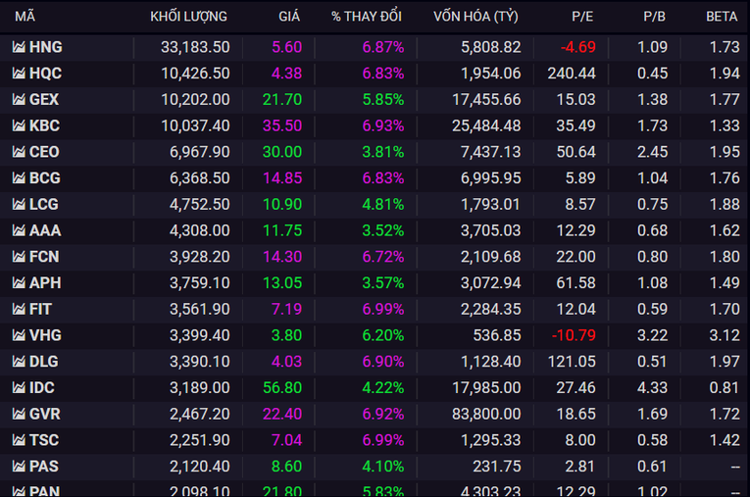Screen dimensions: 750x497
Task: Click the chart icon next to FIT
Action: pos(19,309)
